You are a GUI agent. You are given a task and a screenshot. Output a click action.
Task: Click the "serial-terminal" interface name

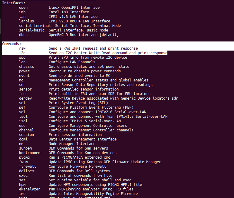pyautogui.click(x=35, y=26)
